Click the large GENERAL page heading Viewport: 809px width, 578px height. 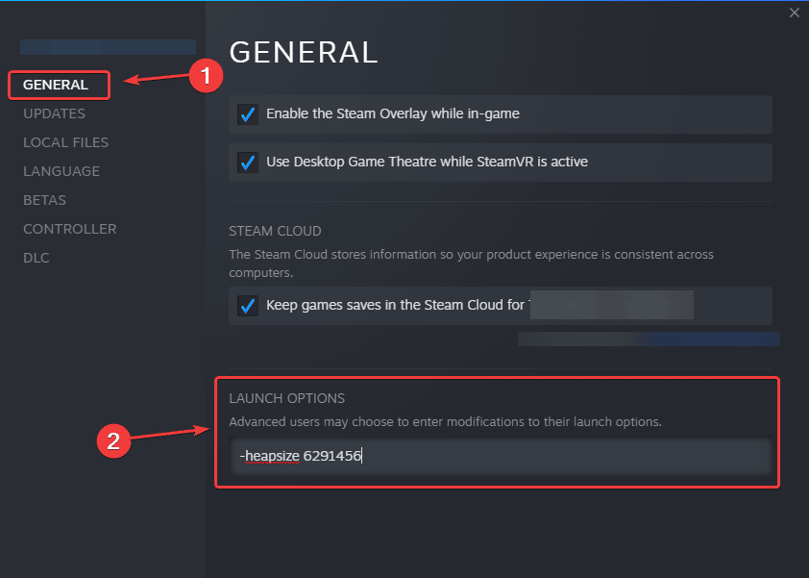(304, 51)
